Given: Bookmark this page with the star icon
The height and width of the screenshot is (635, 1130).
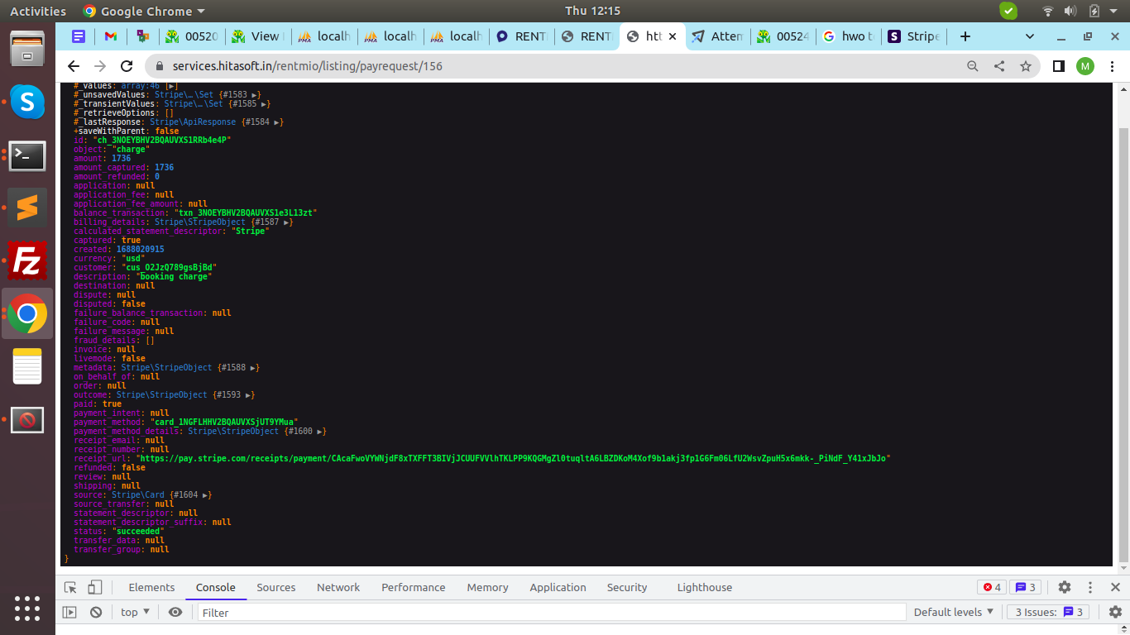Looking at the screenshot, I should [x=1026, y=66].
